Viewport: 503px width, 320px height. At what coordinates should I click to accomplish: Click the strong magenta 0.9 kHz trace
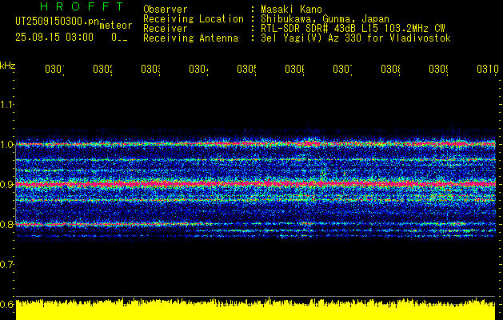(x=255, y=183)
